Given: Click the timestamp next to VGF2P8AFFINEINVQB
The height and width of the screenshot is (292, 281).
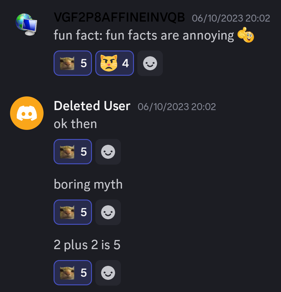Looking at the screenshot, I should (231, 18).
